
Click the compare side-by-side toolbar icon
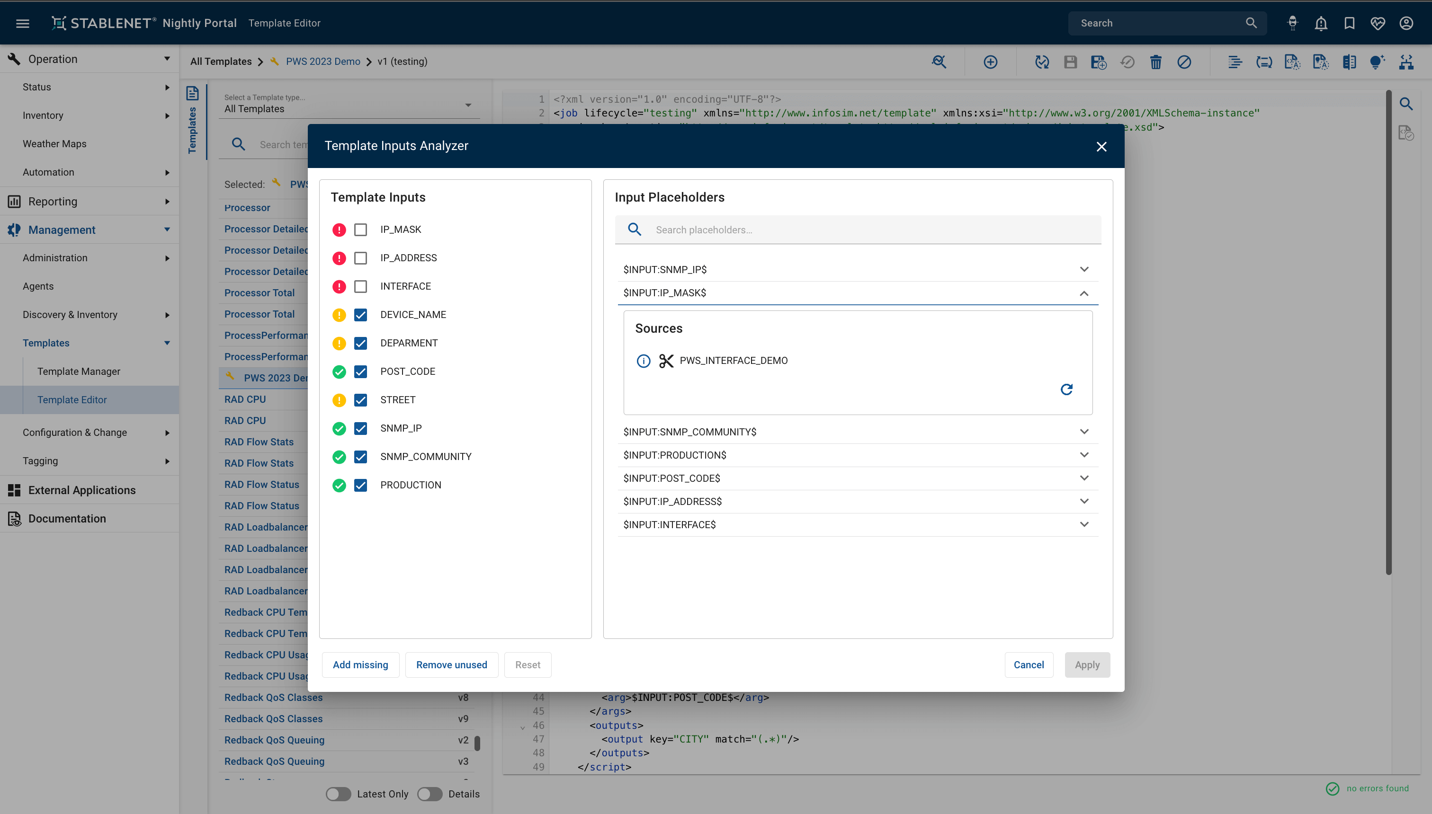coord(1349,62)
